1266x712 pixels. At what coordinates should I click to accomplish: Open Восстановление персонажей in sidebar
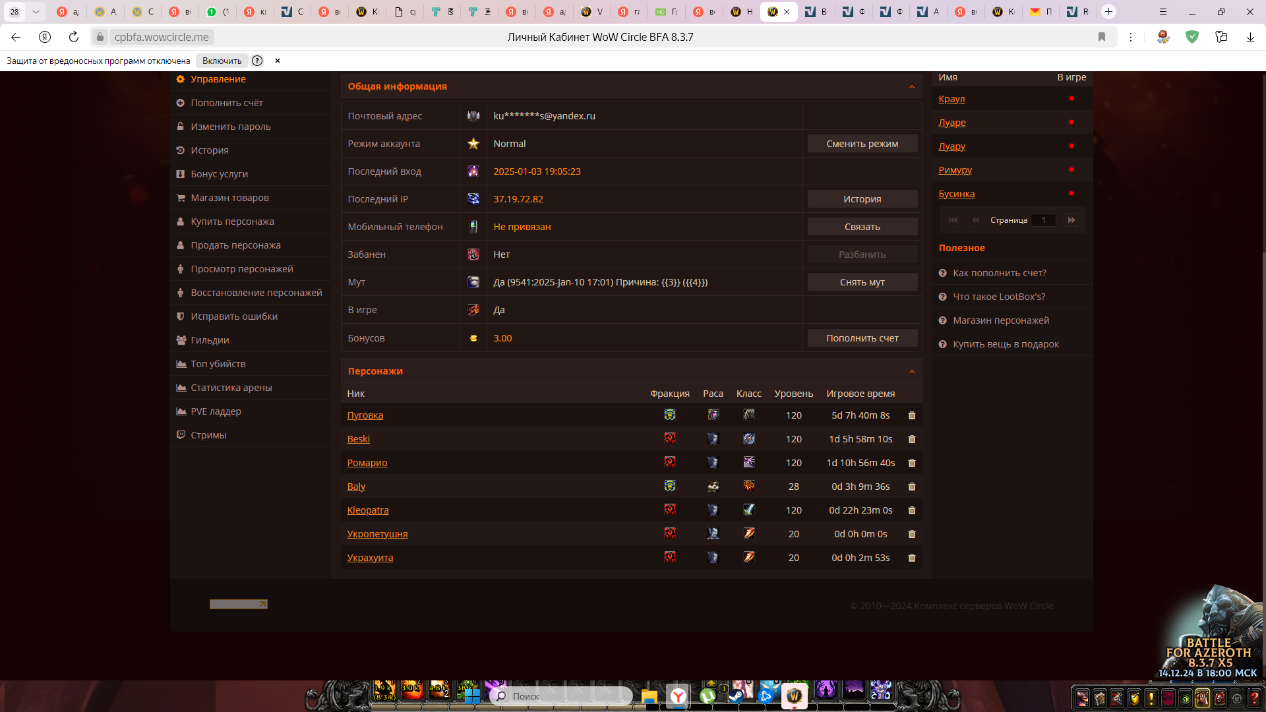(251, 293)
